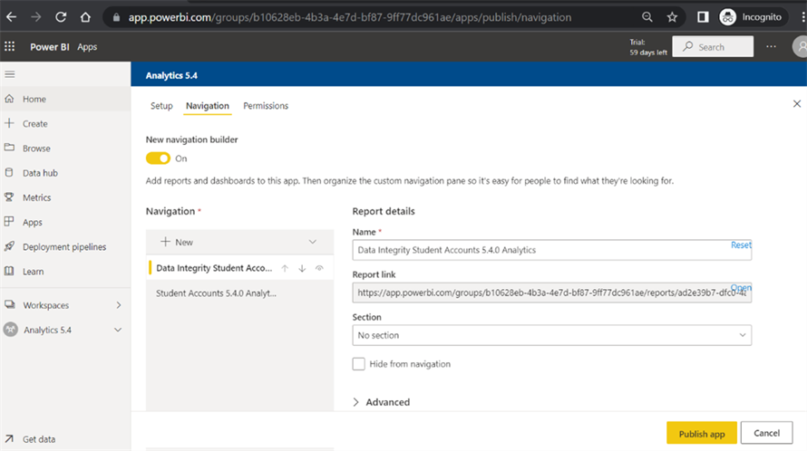Open the Power BI app launcher grid
Viewport: 807px width, 451px height.
click(10, 47)
